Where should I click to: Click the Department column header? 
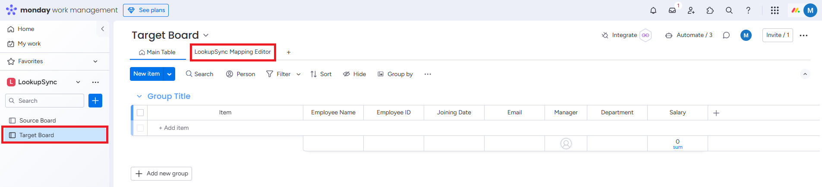click(x=617, y=113)
